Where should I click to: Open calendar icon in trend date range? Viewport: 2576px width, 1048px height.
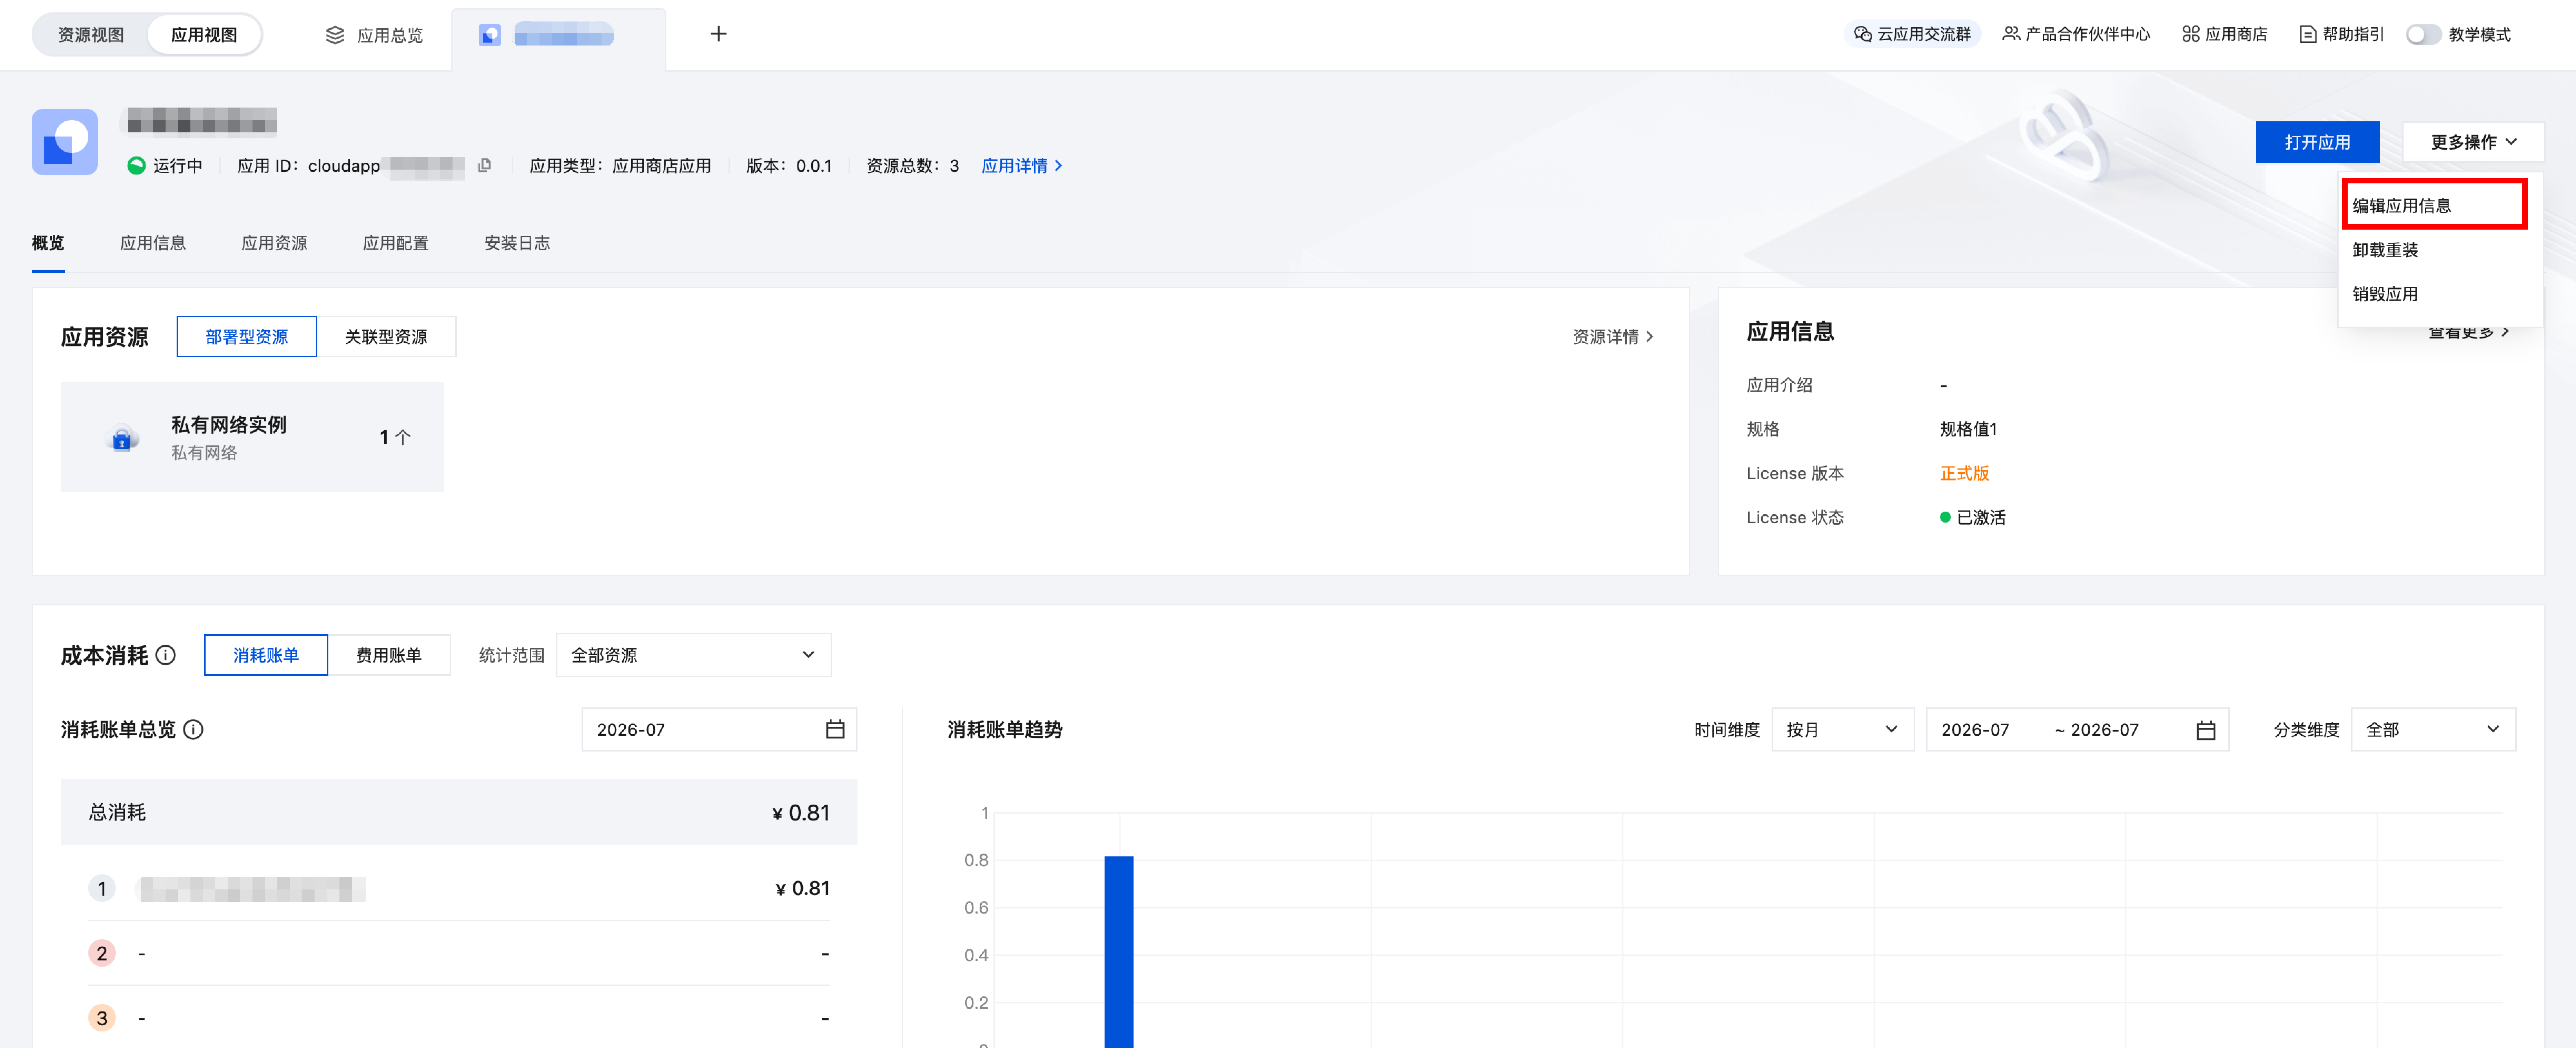2206,729
